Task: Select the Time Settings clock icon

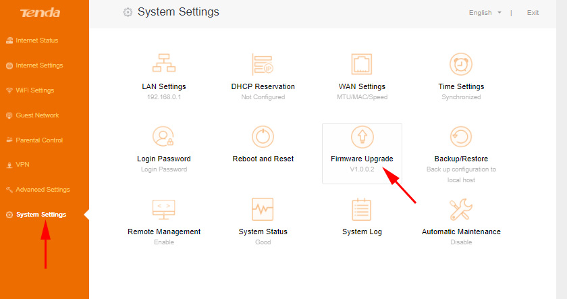Action: (x=461, y=64)
